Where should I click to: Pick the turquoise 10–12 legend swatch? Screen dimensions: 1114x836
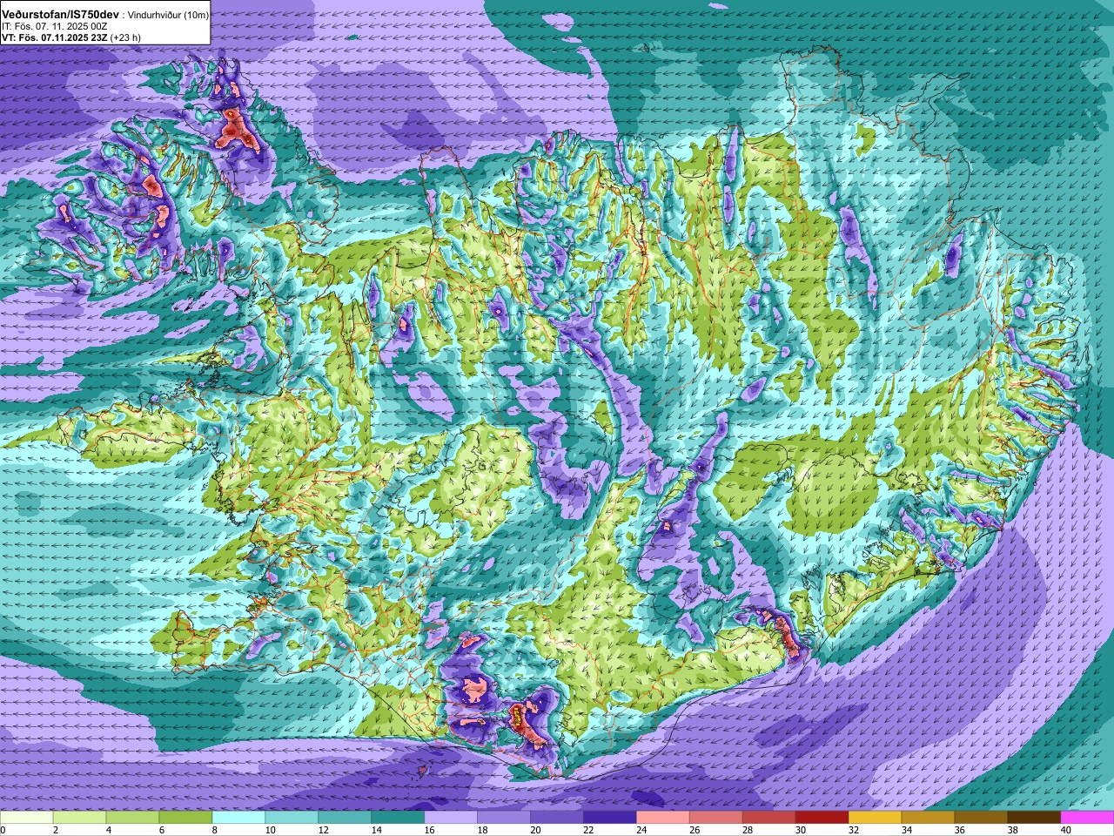point(292,819)
